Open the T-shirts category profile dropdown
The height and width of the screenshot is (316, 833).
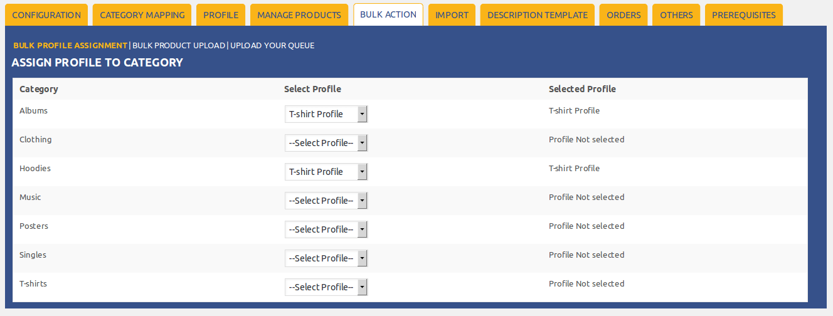[326, 287]
